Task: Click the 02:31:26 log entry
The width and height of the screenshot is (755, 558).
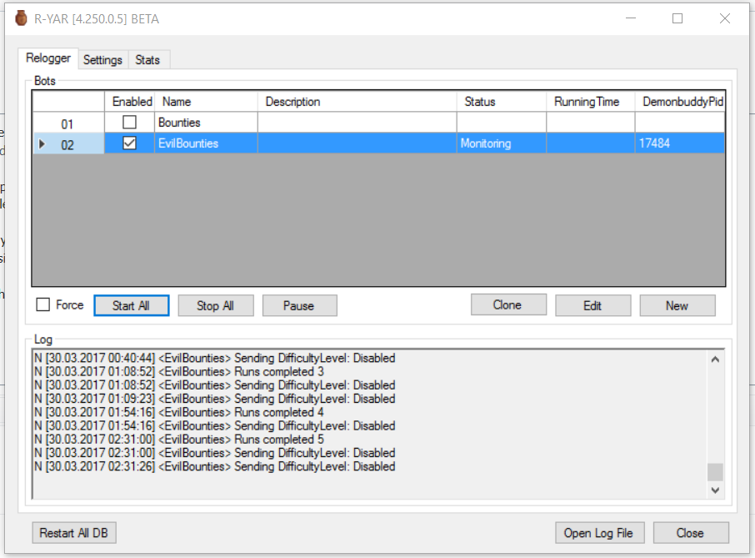Action: 215,466
